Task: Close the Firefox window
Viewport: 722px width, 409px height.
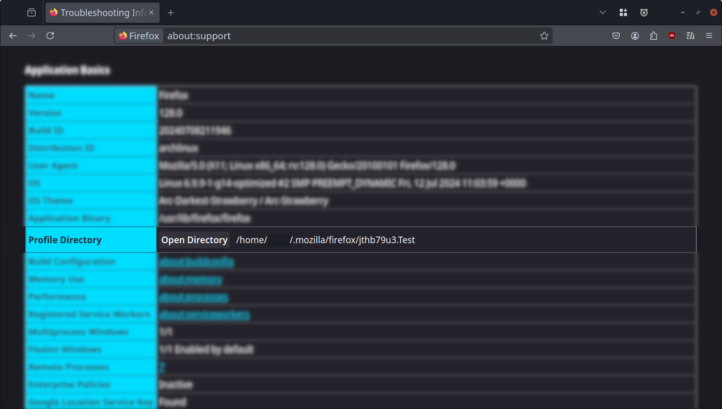Action: 714,12
